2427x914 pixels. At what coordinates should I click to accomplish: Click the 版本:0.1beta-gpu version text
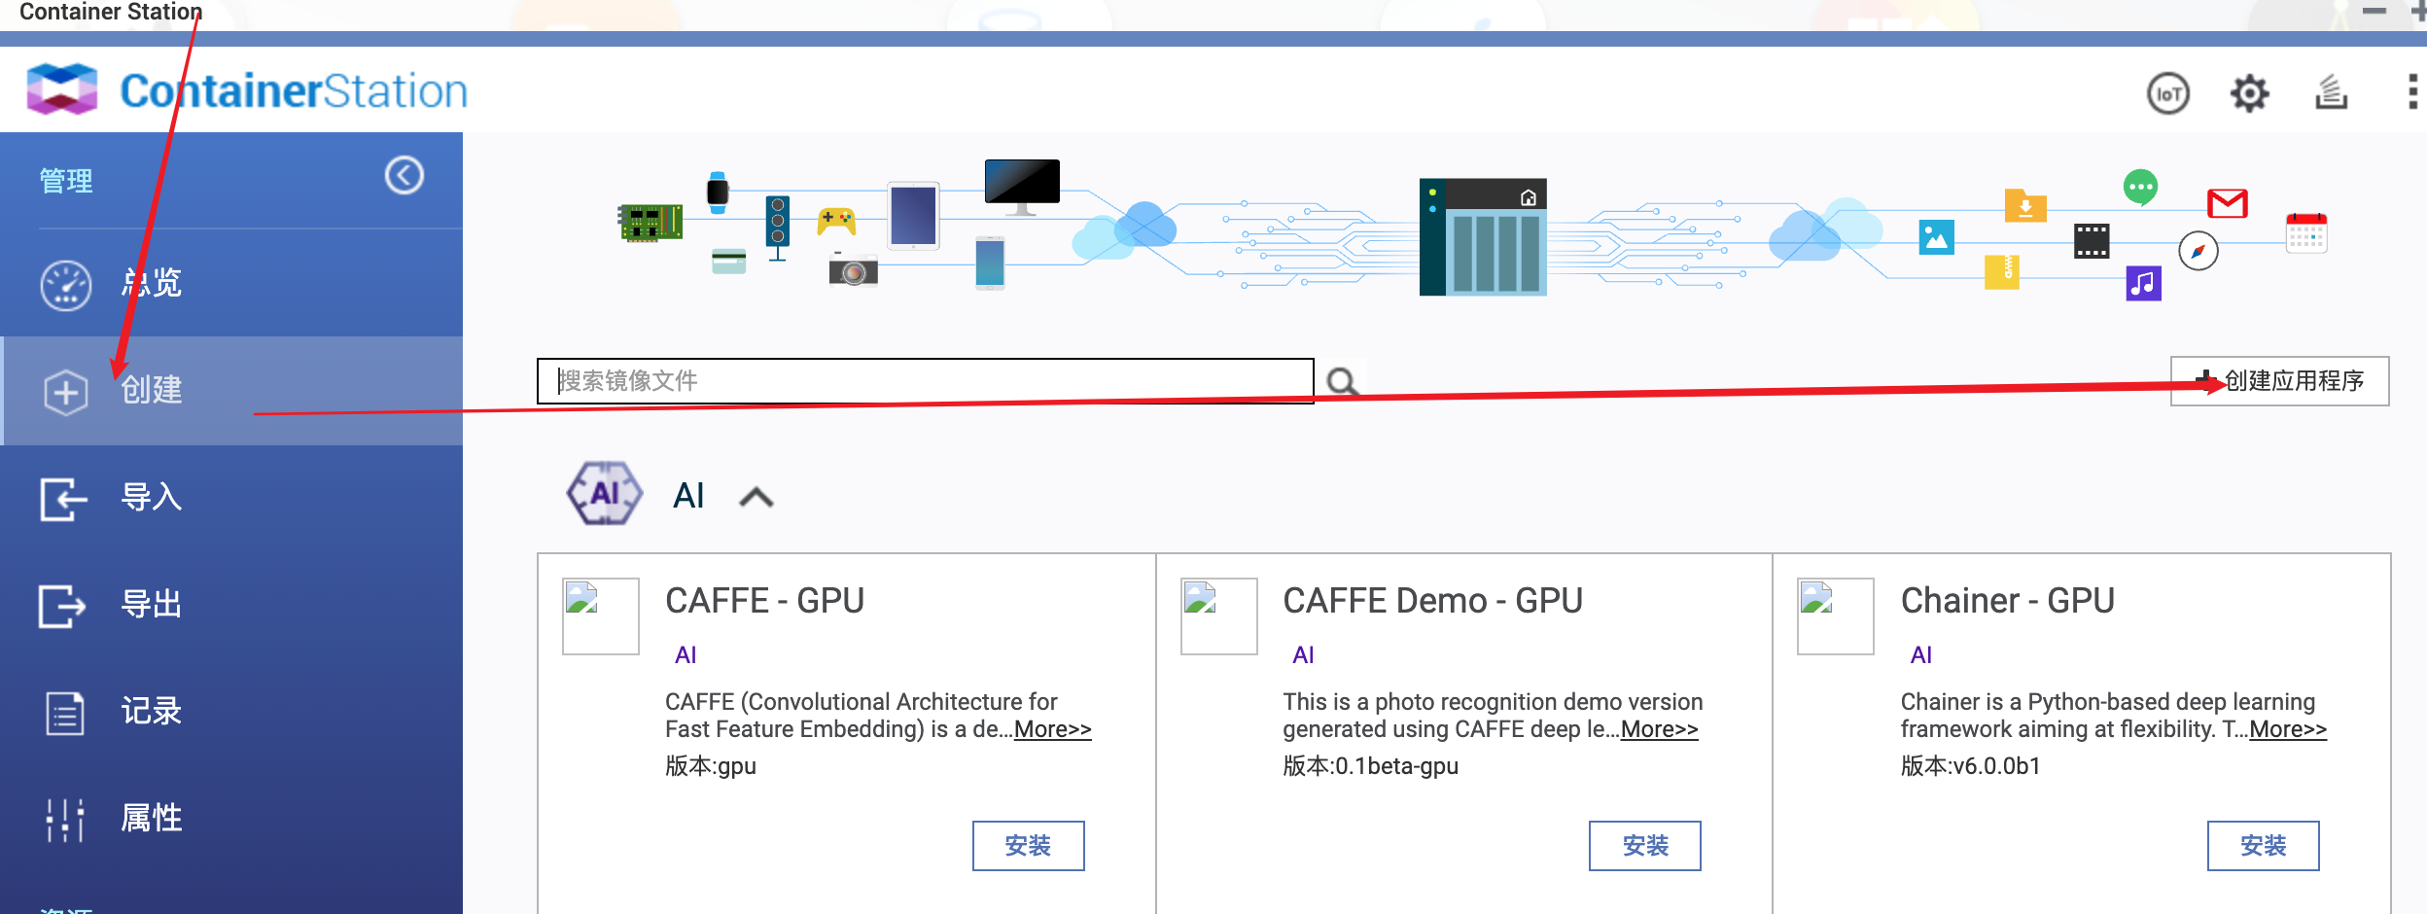point(1370,766)
